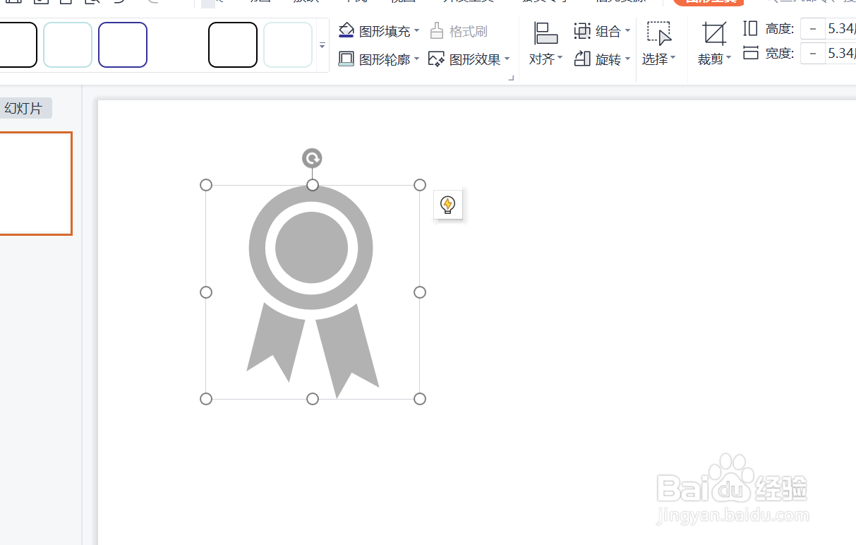Select the pale cyan outline style preset
Viewport: 856px width, 545px height.
point(288,44)
